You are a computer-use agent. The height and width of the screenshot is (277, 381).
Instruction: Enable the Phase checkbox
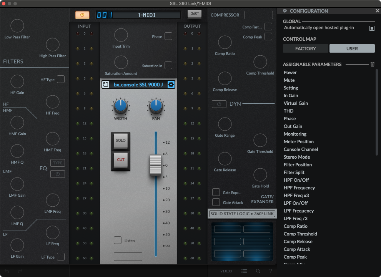coord(168,36)
